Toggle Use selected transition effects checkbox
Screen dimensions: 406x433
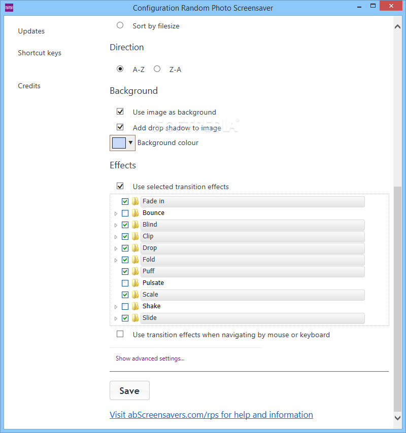120,186
